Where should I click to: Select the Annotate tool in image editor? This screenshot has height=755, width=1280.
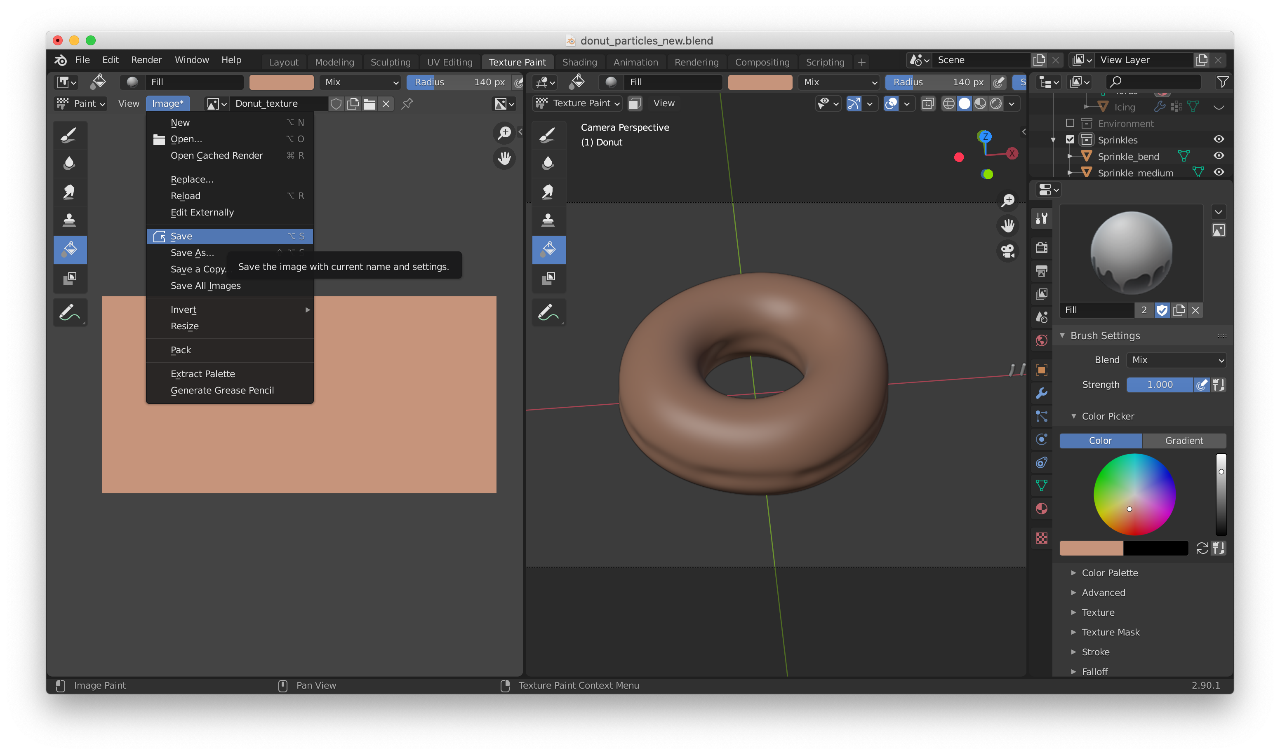pyautogui.click(x=70, y=312)
